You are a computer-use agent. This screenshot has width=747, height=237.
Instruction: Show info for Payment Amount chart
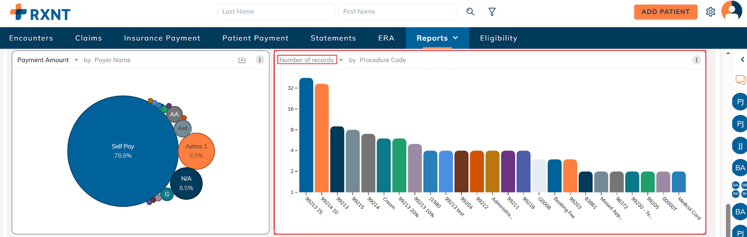click(x=260, y=60)
